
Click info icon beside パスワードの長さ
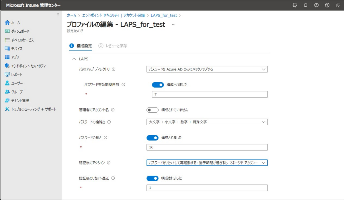105,138
